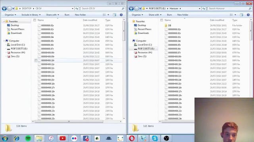The width and height of the screenshot is (254, 142).
Task: Tick checkbox beside 00000H00.10r in CB SV
Action: point(36,60)
